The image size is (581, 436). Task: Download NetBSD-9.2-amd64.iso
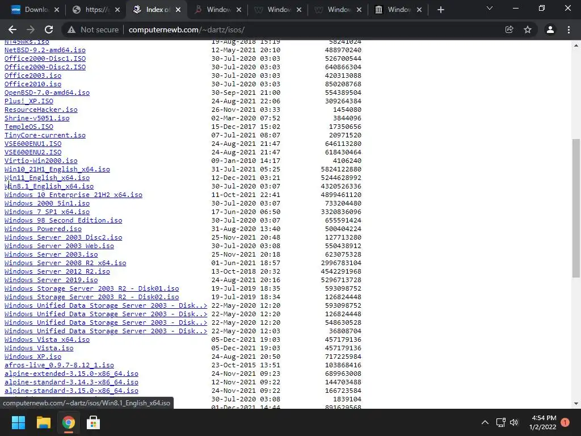coord(45,50)
